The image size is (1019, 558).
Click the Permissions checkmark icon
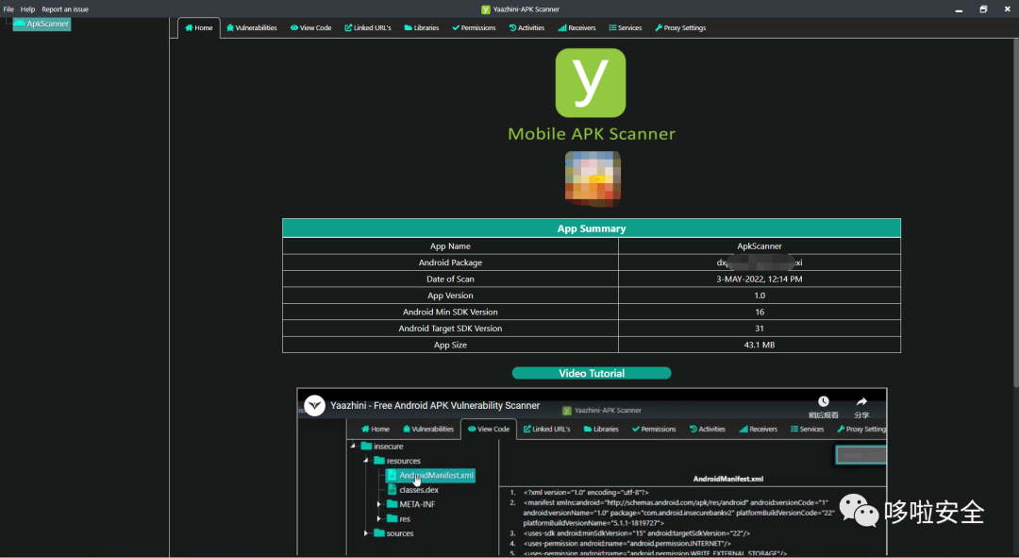pos(456,28)
